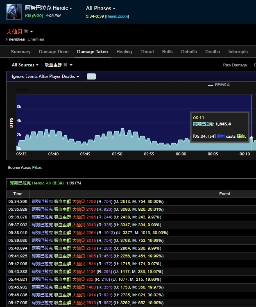Select the Enemies view link

point(36,39)
